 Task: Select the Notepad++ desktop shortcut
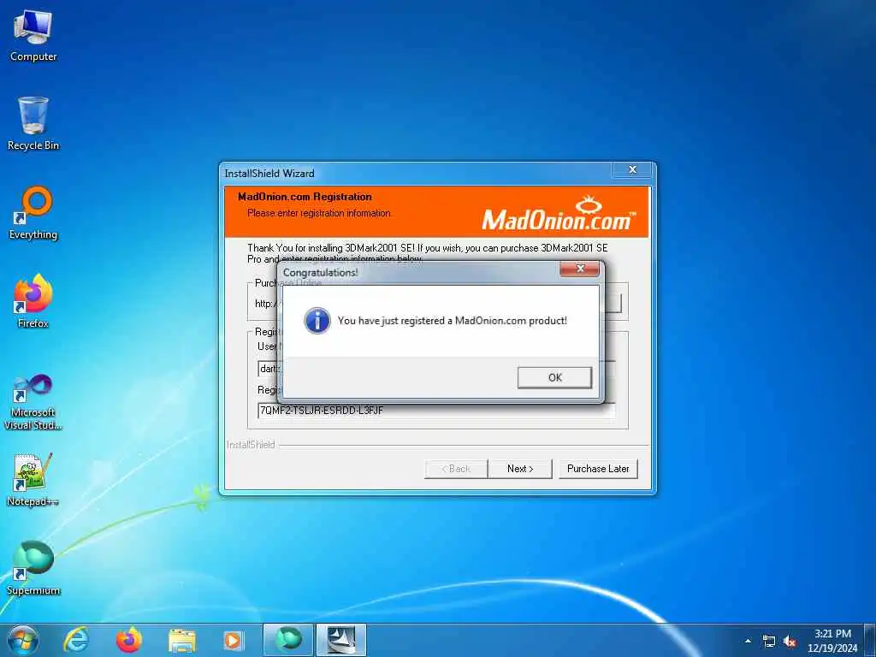(33, 480)
